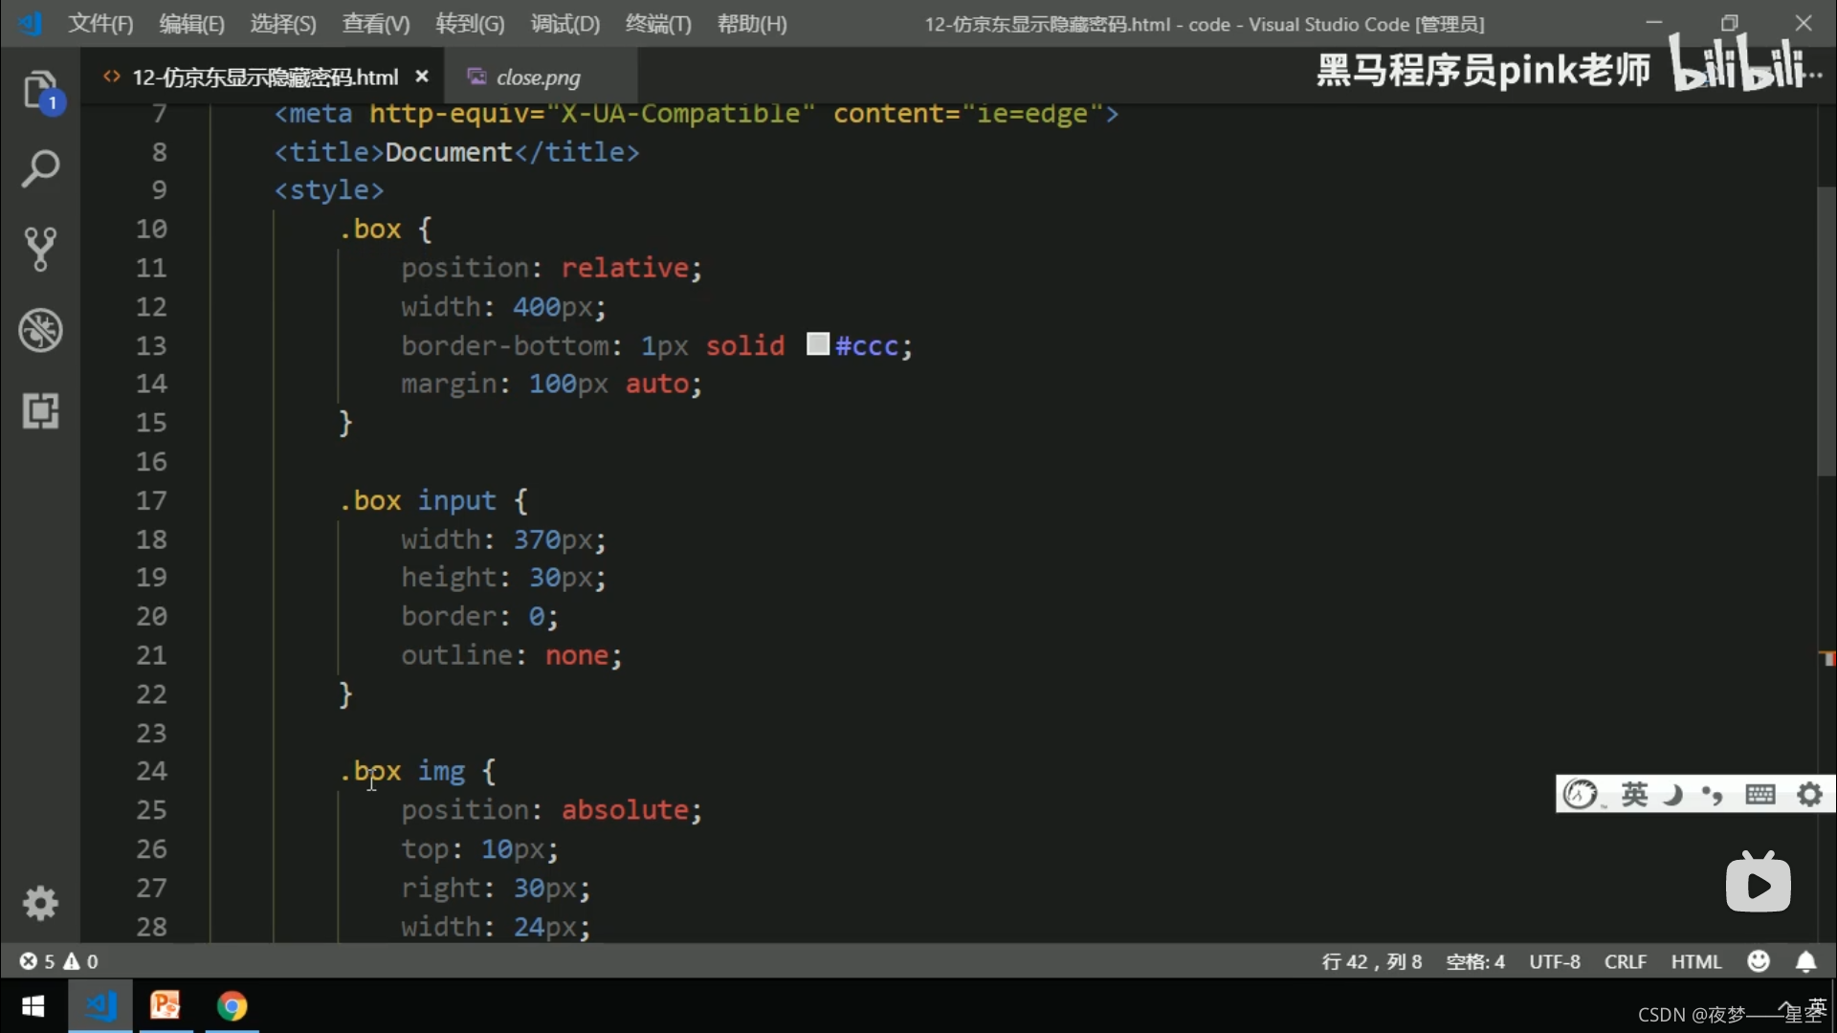Toggle the IME punctuation style icon
This screenshot has height=1033, width=1837.
point(1713,794)
